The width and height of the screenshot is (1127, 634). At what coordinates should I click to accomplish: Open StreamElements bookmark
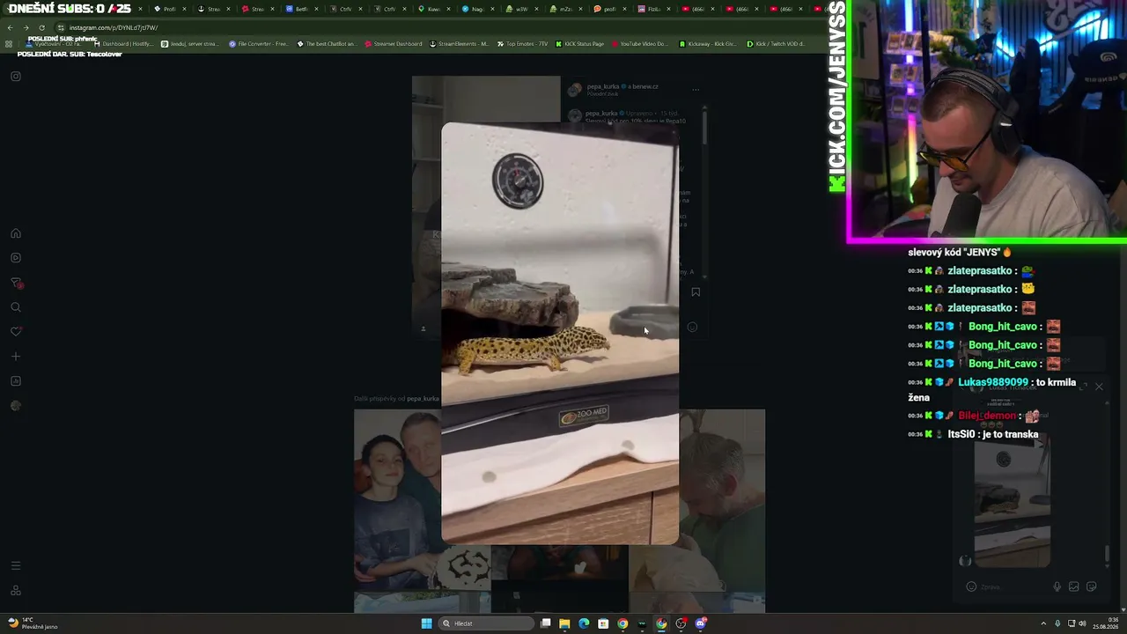click(459, 44)
